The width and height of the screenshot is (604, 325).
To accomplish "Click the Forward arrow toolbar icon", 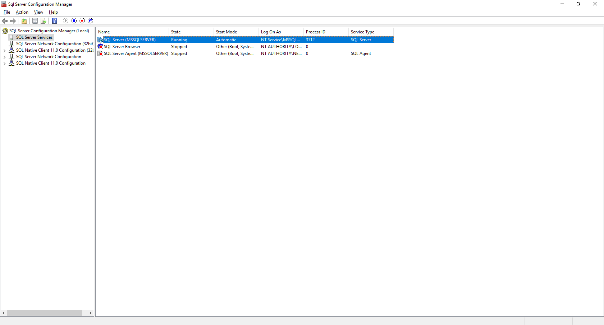I will point(13,21).
